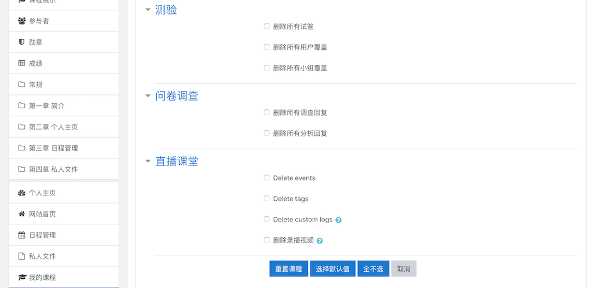This screenshot has width=593, height=288.
Task: Click the home icon beside 网站首页
Action: tap(21, 214)
